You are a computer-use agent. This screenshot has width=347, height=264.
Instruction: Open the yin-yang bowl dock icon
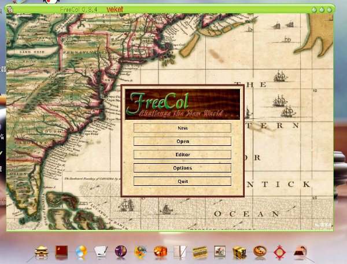pyautogui.click(x=260, y=251)
